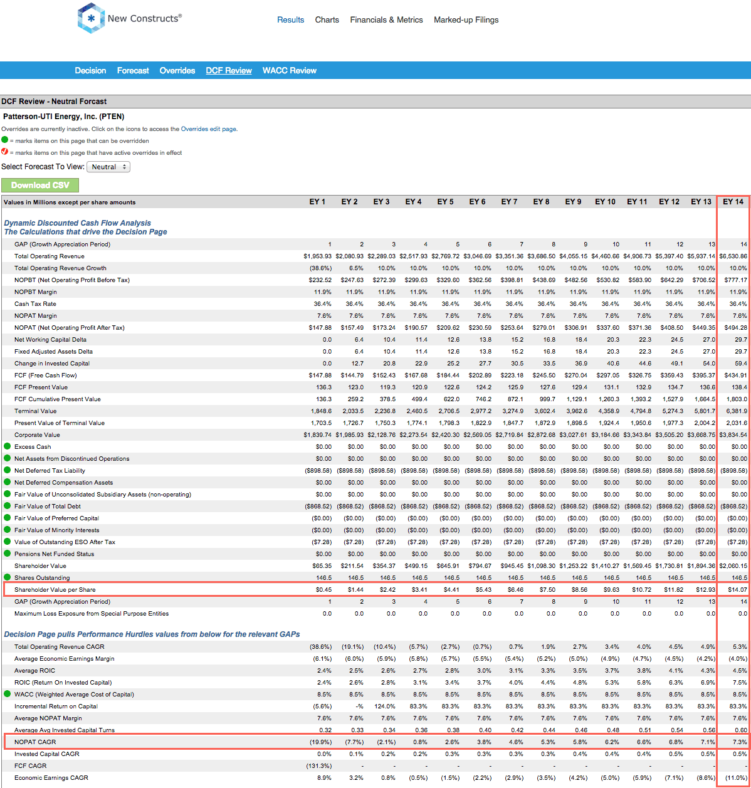Open the Results top navigation item
The height and width of the screenshot is (788, 751).
click(x=291, y=20)
